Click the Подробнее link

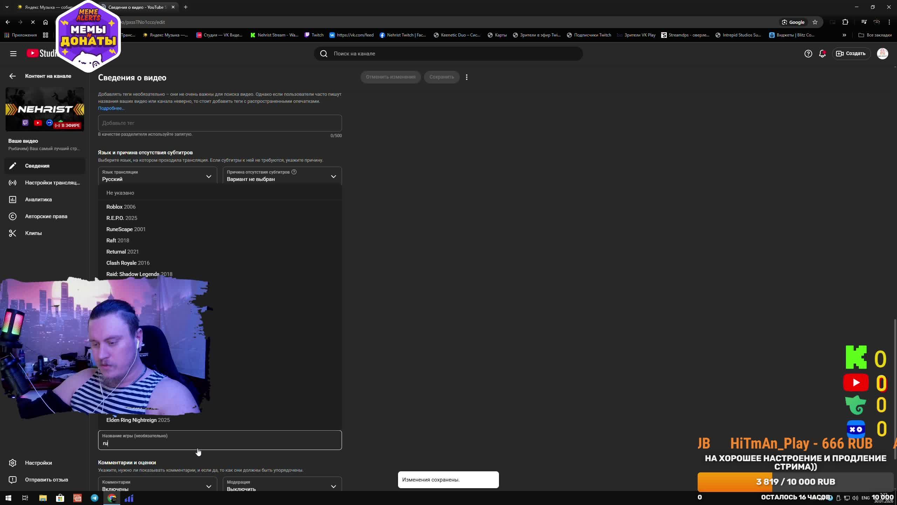pos(111,108)
